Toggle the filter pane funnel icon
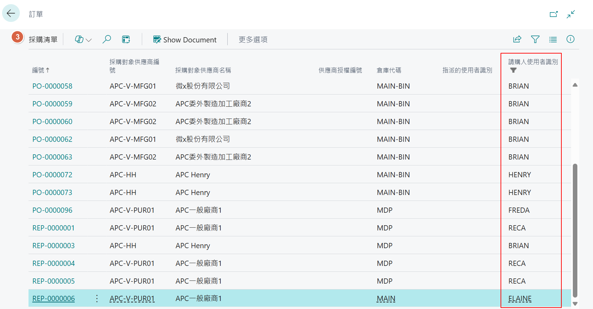 pos(535,39)
